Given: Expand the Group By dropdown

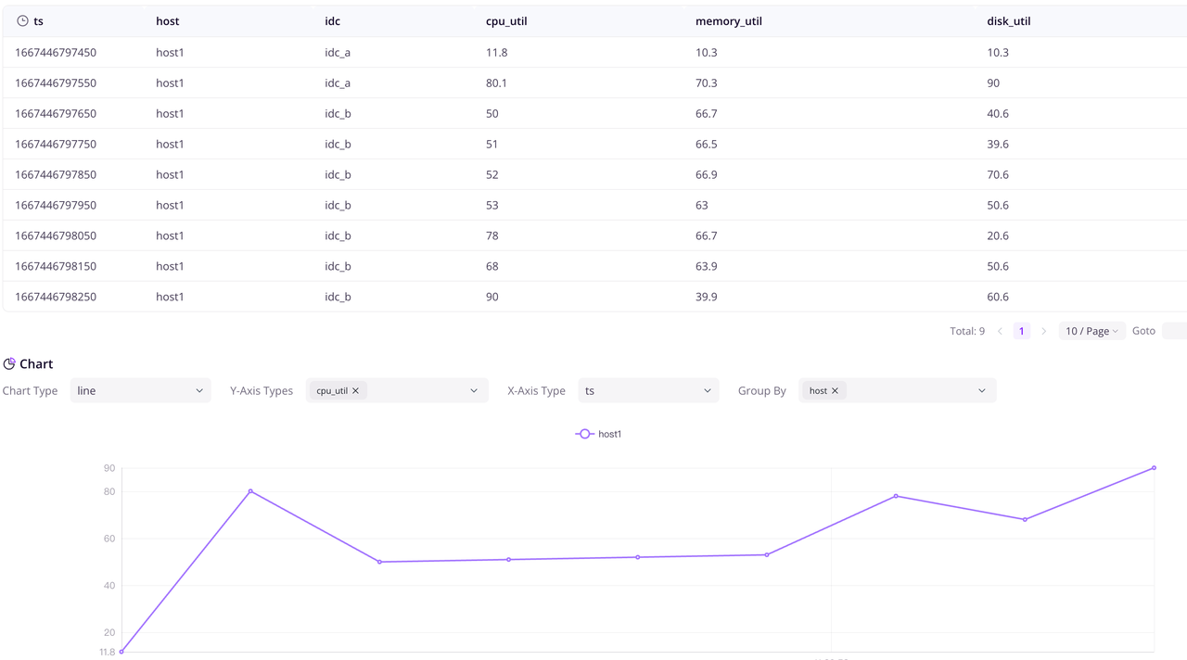Looking at the screenshot, I should coord(981,390).
